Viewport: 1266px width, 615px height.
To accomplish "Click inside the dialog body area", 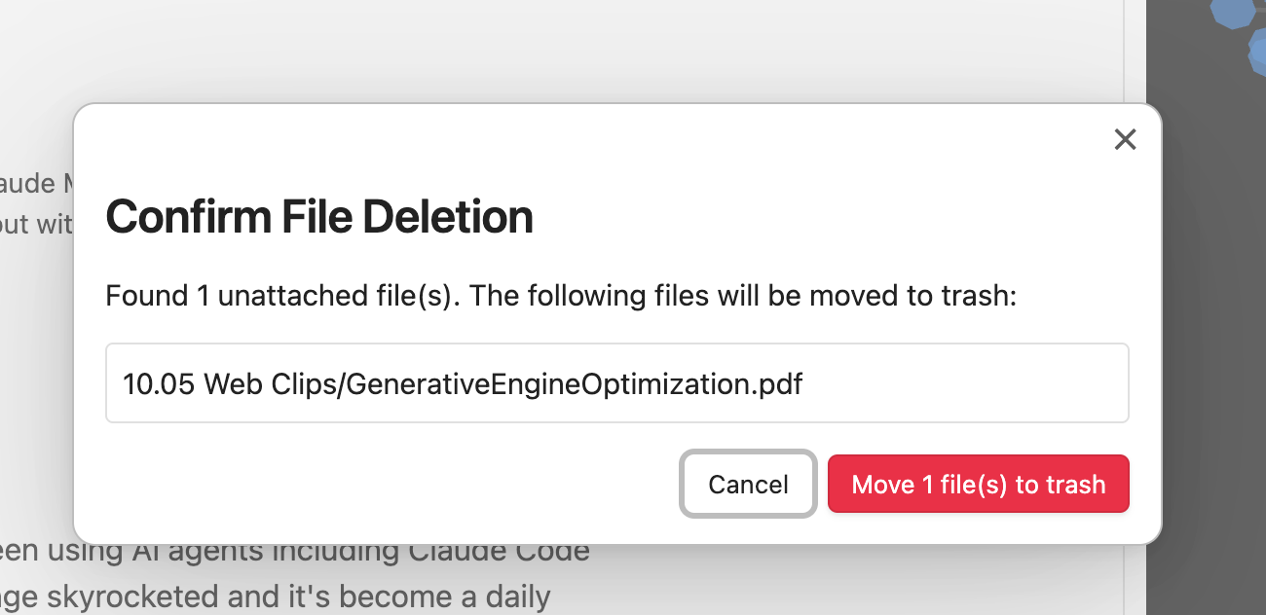I will (x=616, y=321).
